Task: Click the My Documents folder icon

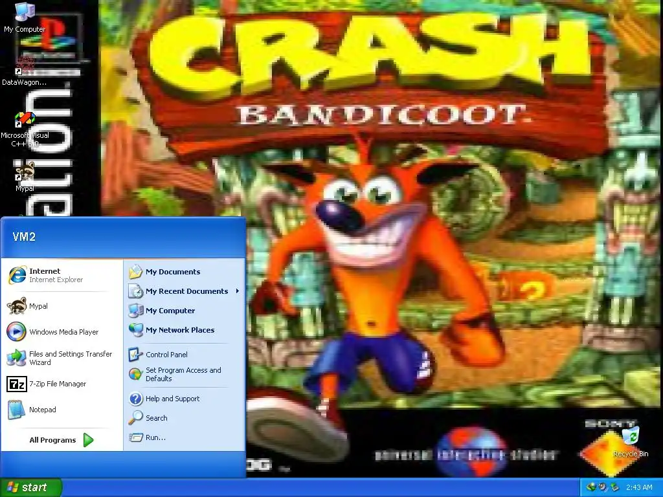Action: [136, 272]
